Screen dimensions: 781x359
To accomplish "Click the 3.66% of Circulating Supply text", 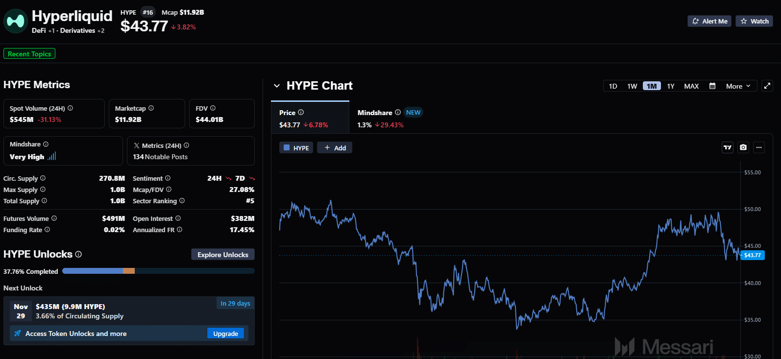I will (79, 316).
